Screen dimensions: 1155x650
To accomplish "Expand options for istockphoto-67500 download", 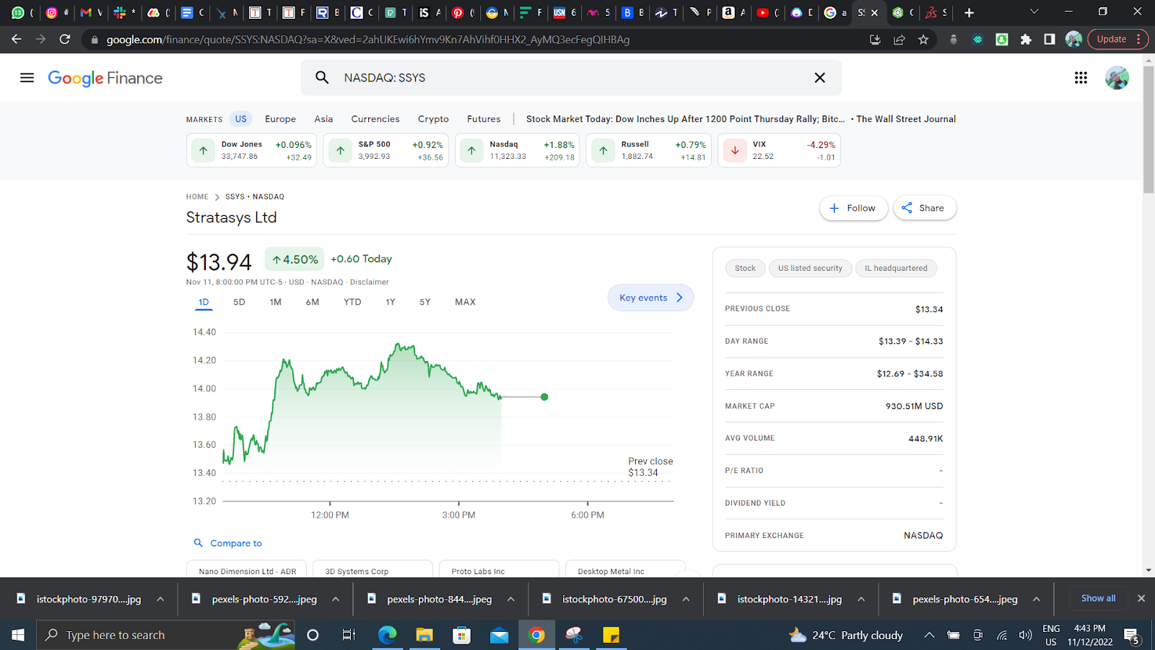I will [686, 599].
